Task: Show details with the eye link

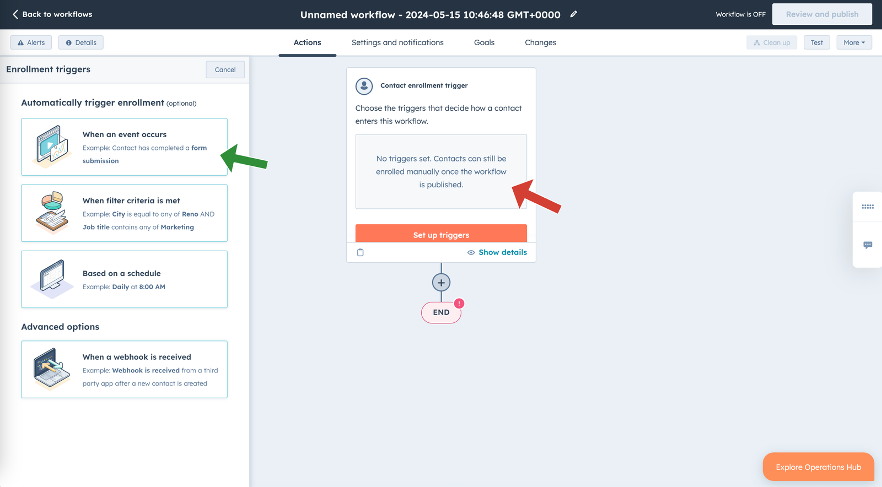Action: 497,252
